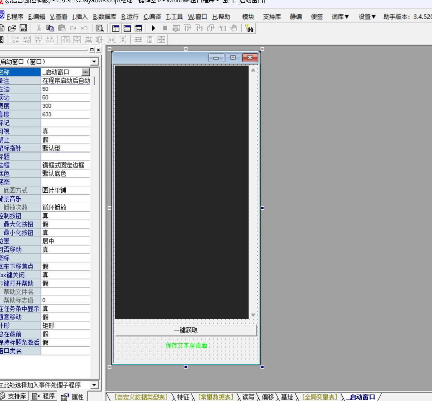Toggle the 总在最前 property value
The width and height of the screenshot is (432, 401).
click(x=65, y=334)
